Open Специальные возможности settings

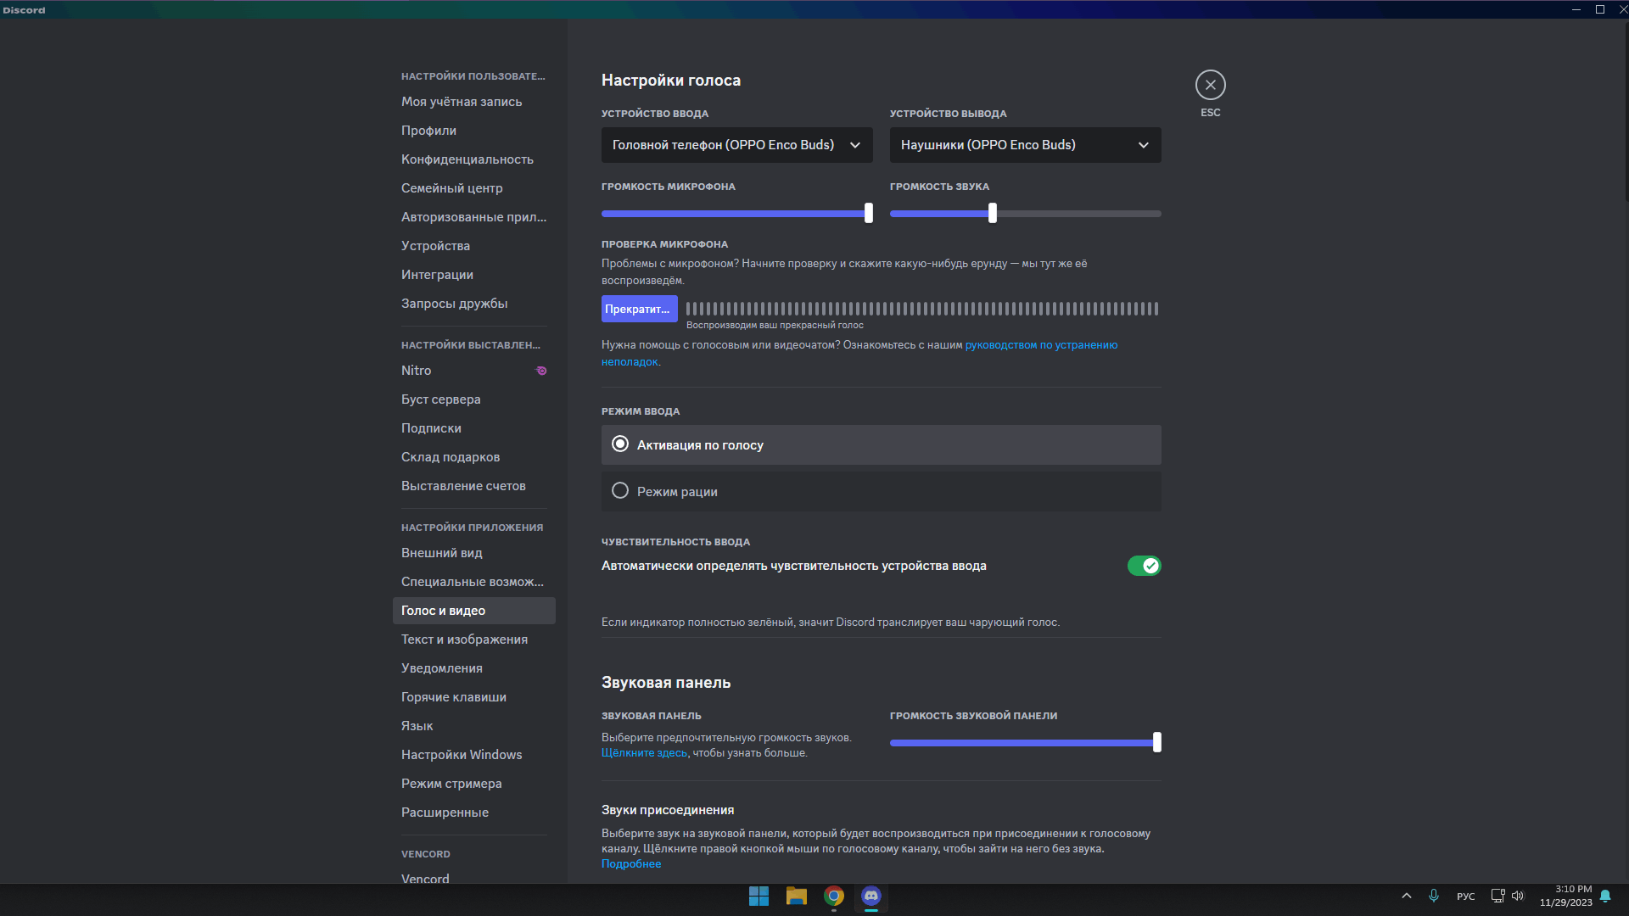click(x=473, y=582)
